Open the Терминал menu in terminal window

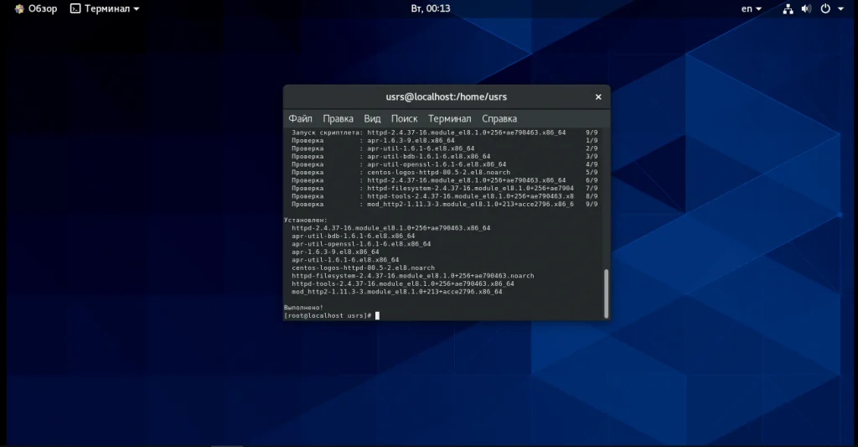449,118
